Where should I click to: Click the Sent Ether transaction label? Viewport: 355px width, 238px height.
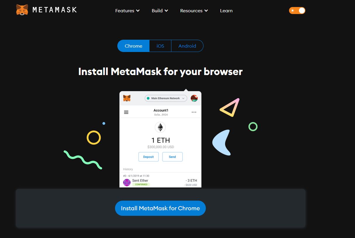pyautogui.click(x=140, y=180)
